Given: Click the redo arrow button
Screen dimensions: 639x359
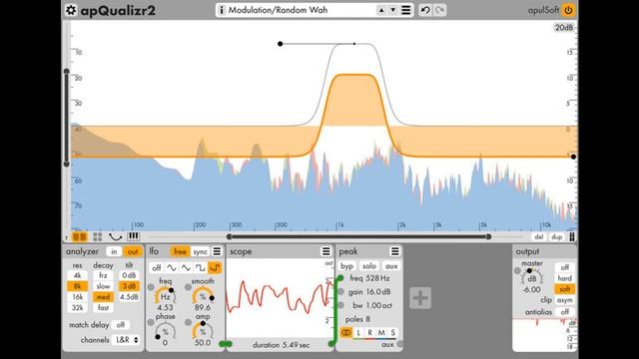Looking at the screenshot, I should point(439,10).
